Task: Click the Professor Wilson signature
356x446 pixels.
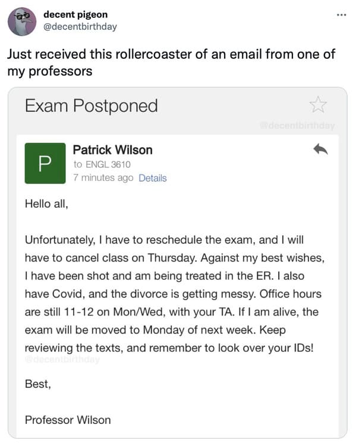Action: (68, 420)
